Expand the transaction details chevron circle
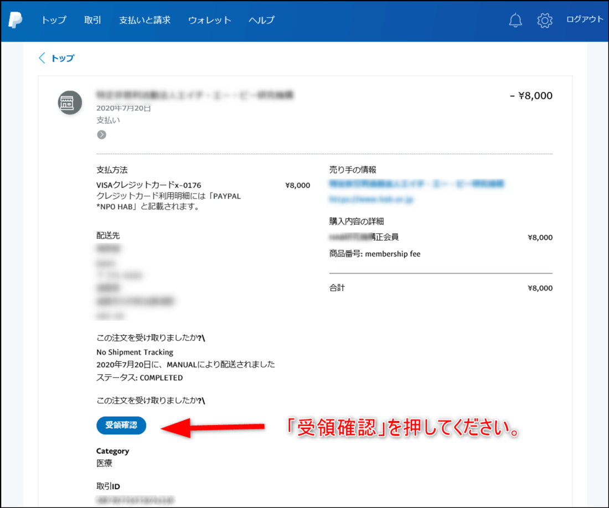This screenshot has height=508, width=609. 101,134
